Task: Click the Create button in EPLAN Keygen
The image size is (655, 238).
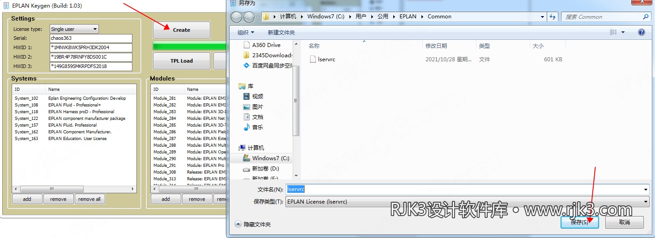Action: 181,30
